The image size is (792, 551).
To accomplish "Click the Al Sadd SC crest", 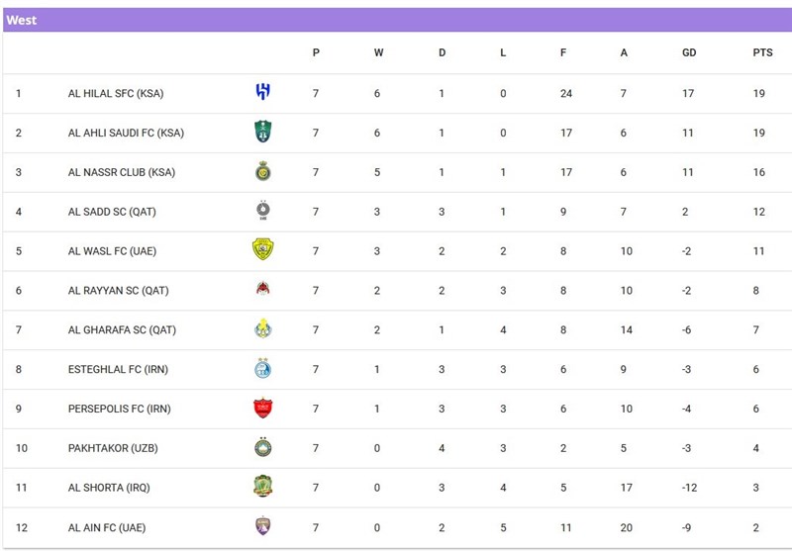I will pos(262,211).
